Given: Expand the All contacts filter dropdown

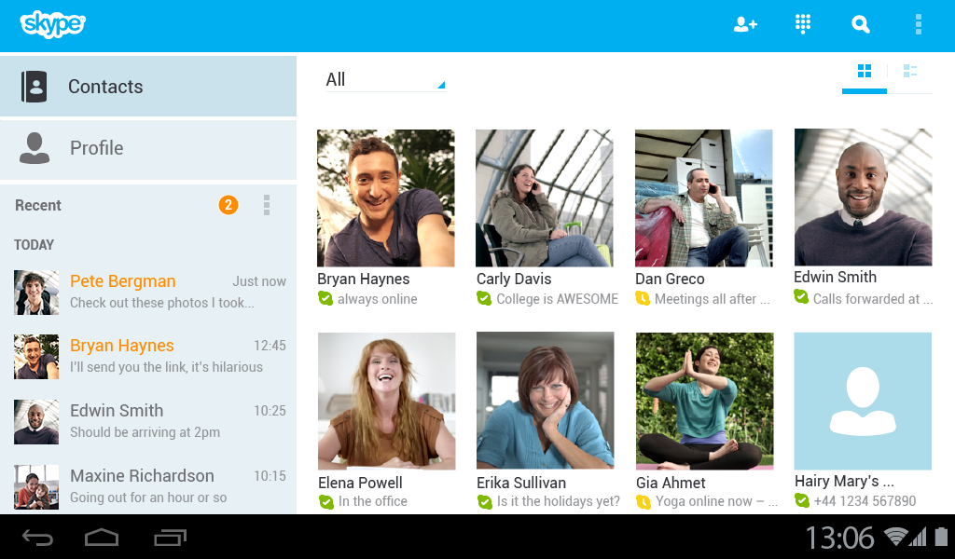Looking at the screenshot, I should (385, 80).
